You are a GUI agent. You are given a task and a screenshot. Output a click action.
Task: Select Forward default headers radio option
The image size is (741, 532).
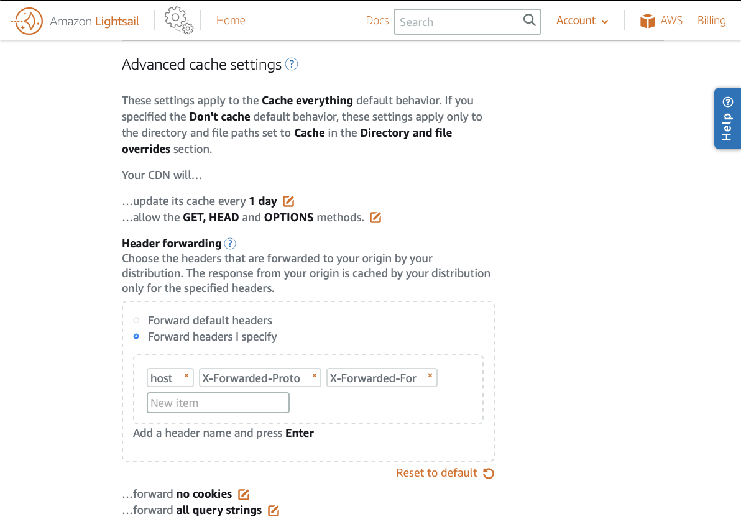coord(137,321)
